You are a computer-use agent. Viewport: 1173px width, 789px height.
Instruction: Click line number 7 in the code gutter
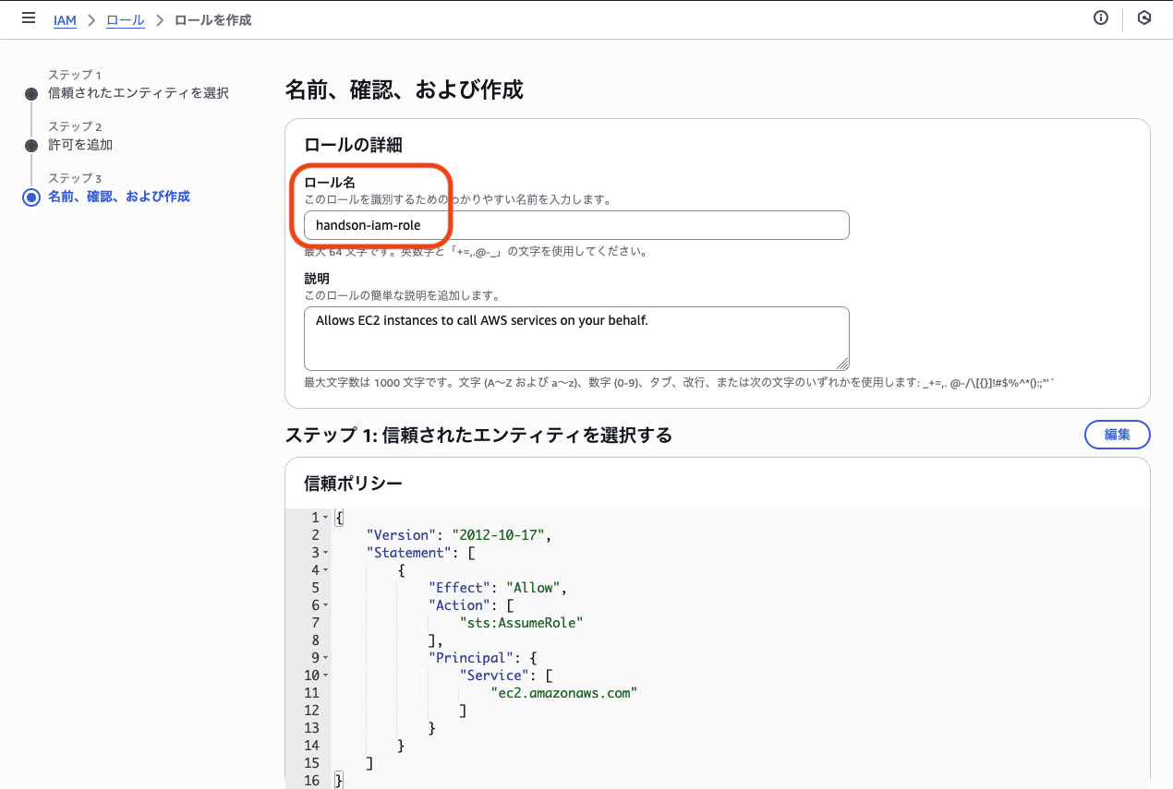pyautogui.click(x=315, y=623)
